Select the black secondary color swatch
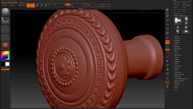Image resolution: width=193 pixels, height=109 pixels. pos(3,64)
